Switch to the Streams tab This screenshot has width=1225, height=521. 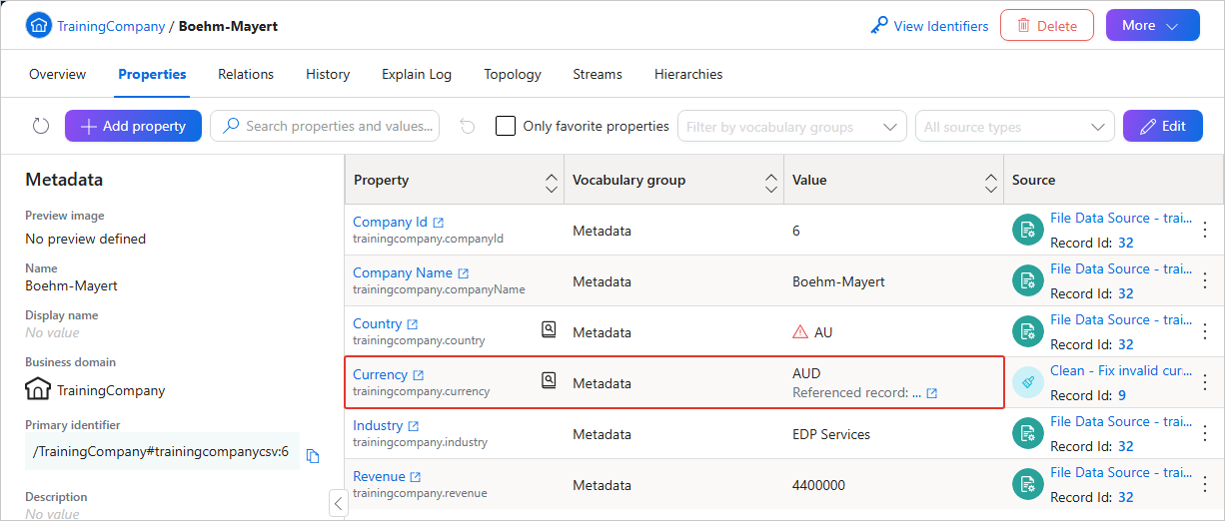598,74
